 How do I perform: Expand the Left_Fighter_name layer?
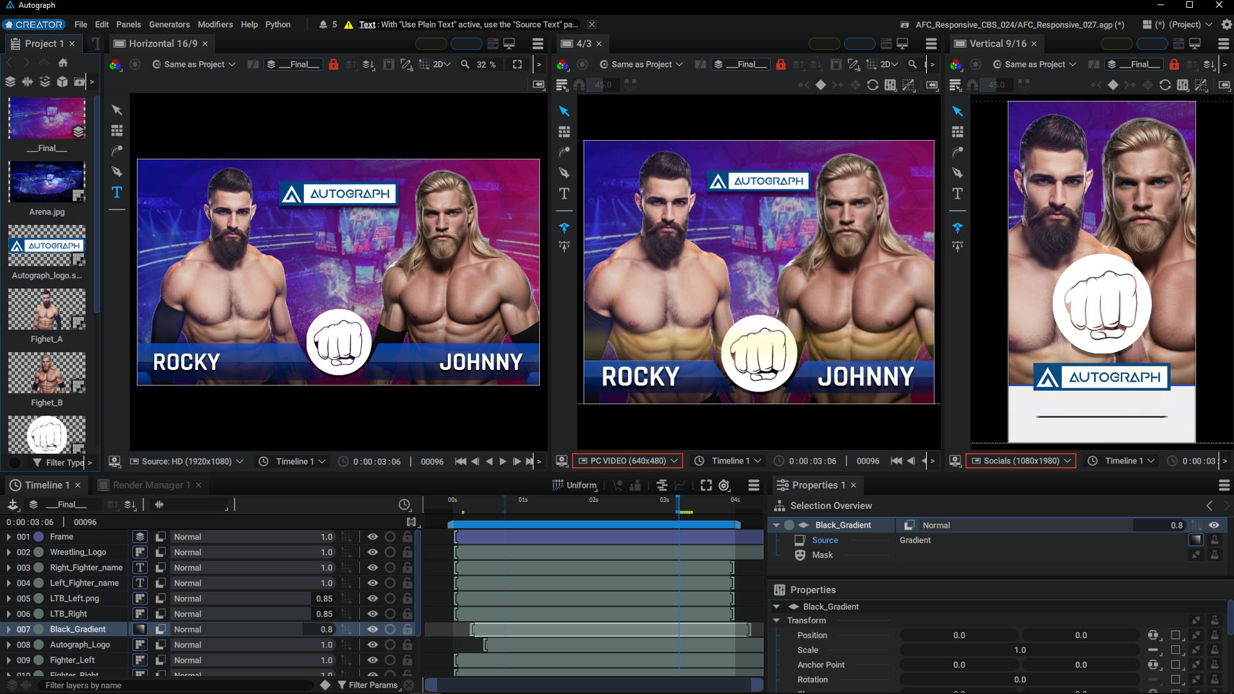point(8,583)
